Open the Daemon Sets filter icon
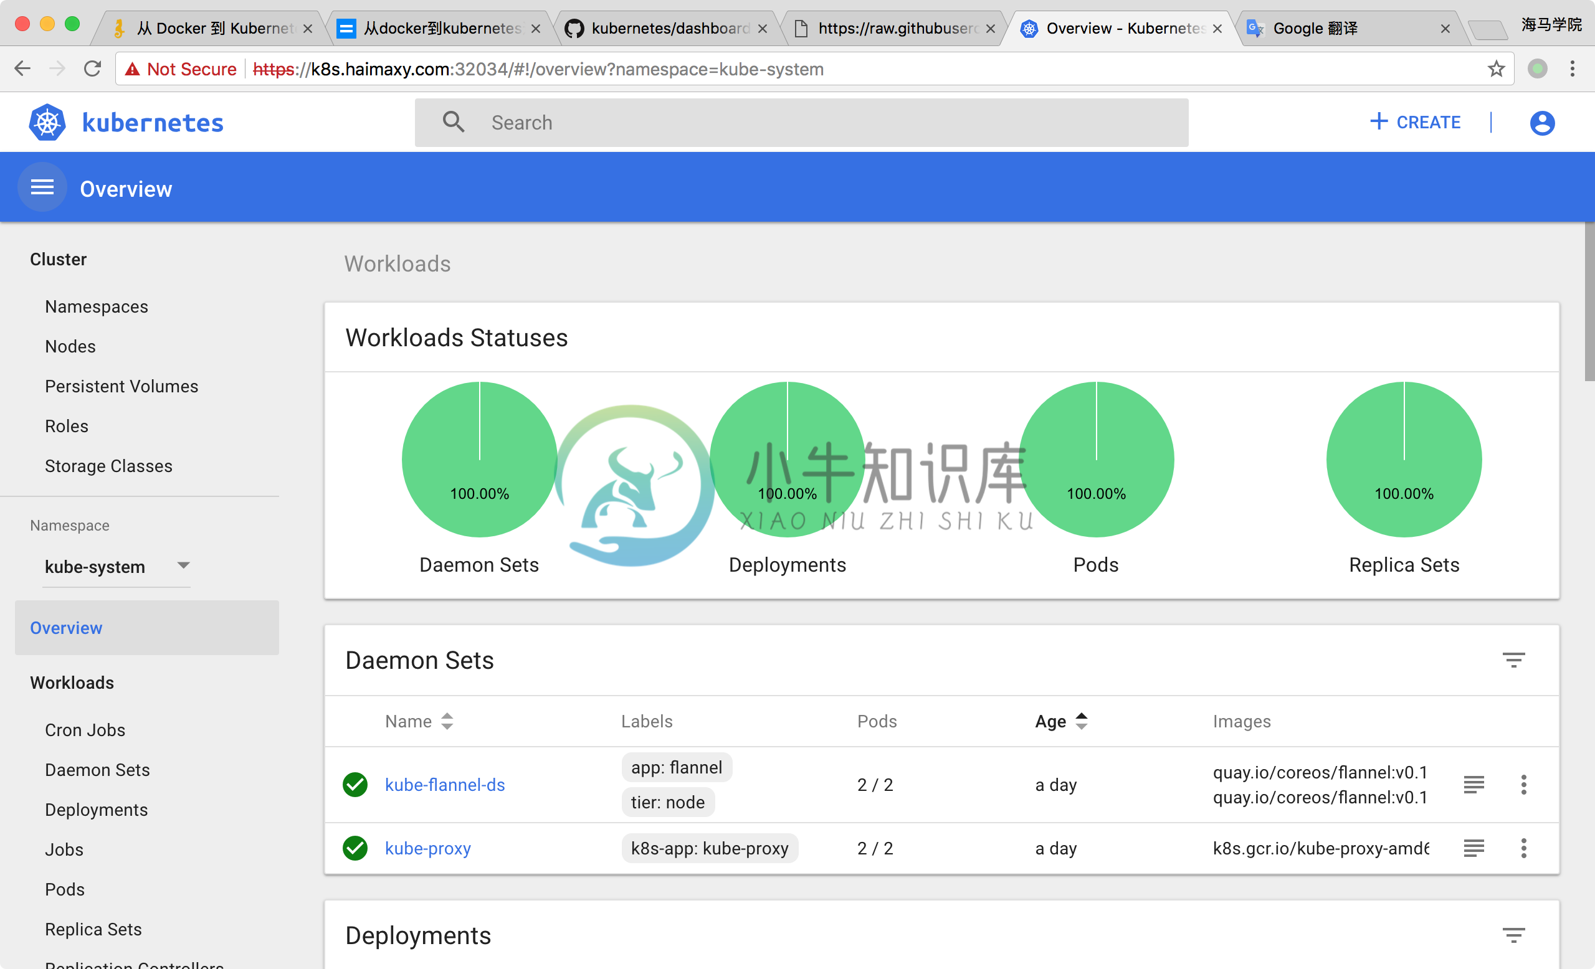The height and width of the screenshot is (969, 1595). [1513, 659]
